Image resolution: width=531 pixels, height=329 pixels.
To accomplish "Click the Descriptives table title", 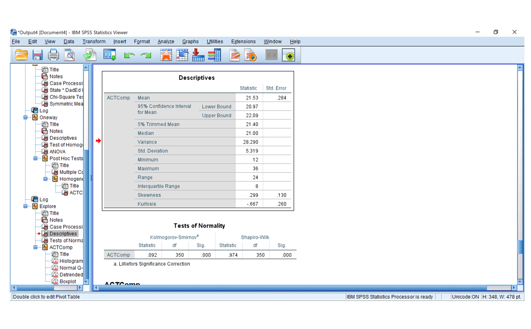I will 197,78.
